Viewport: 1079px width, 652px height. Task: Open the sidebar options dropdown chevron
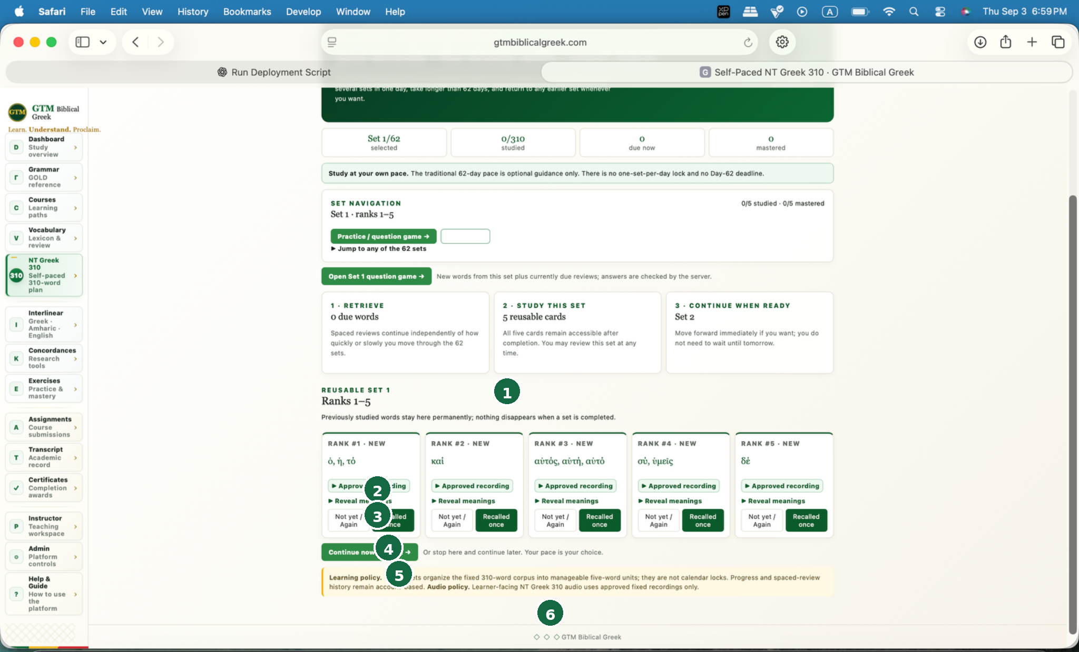[x=103, y=42]
